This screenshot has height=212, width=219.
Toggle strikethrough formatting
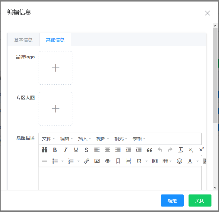click(86, 150)
